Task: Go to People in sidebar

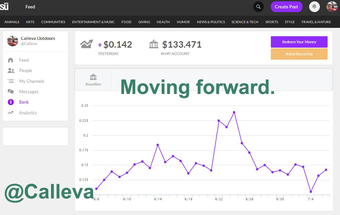Action: (26, 70)
